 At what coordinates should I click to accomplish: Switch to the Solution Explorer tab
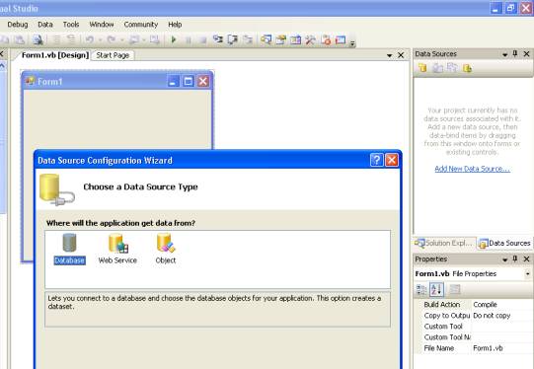tap(444, 243)
